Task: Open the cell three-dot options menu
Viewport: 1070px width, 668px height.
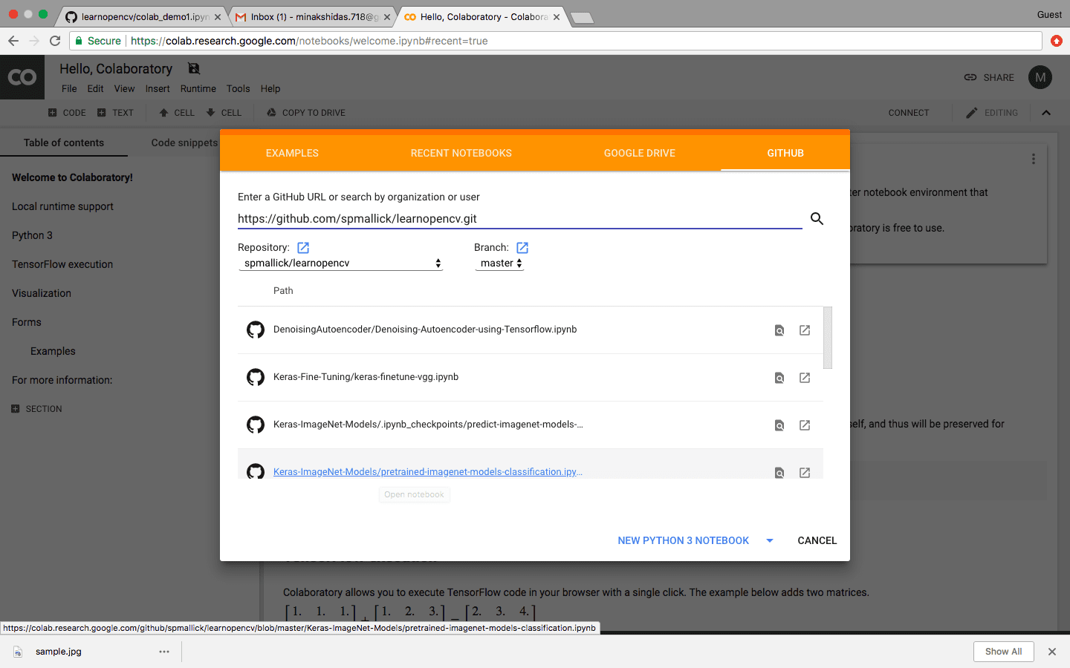Action: click(1033, 159)
